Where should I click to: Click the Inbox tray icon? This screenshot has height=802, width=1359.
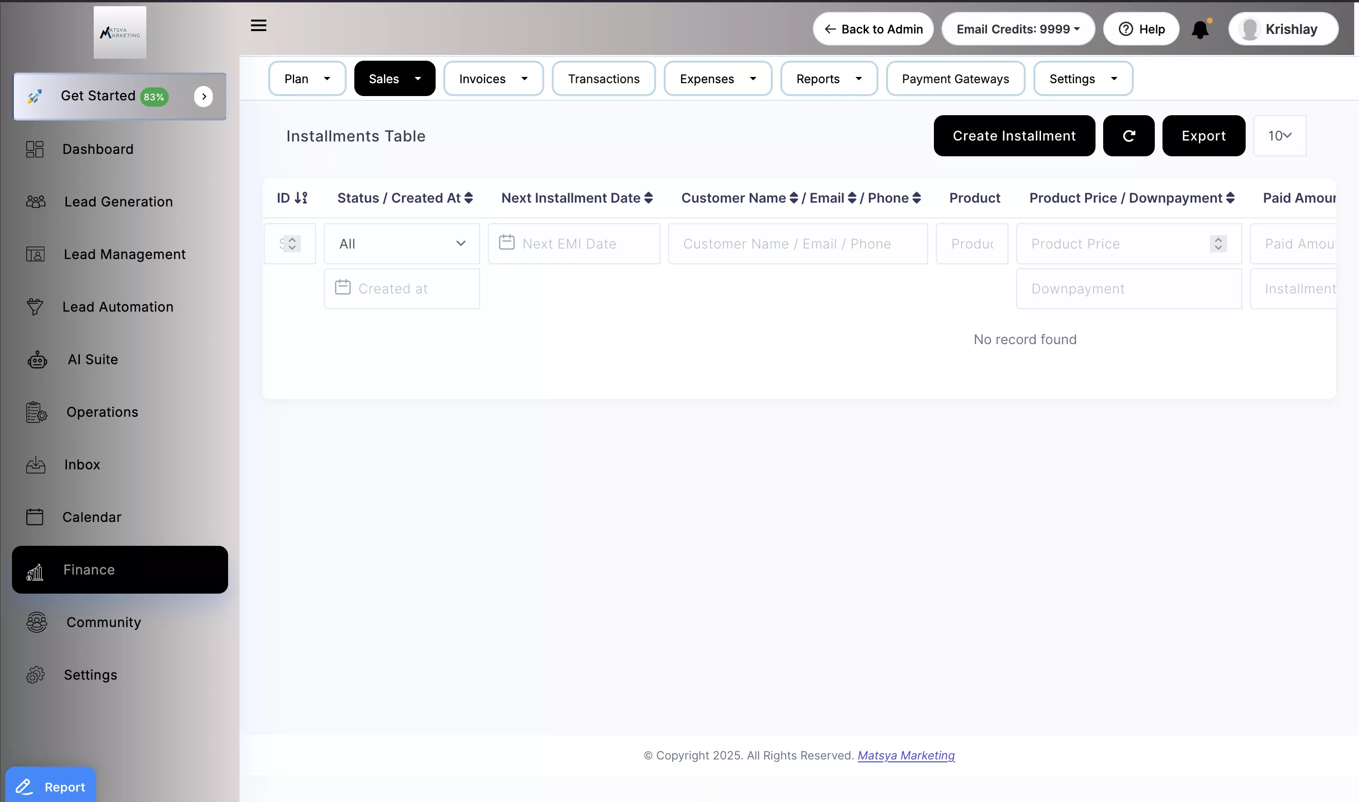(36, 465)
